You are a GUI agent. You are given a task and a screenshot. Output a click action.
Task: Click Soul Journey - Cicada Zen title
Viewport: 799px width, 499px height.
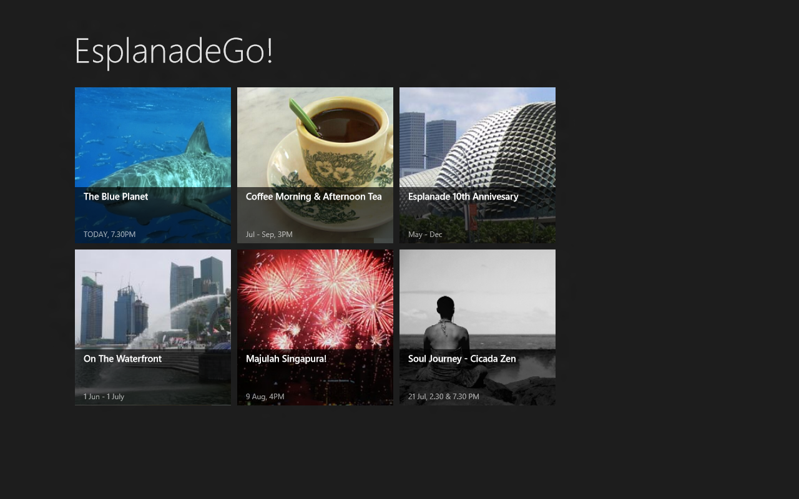[x=462, y=359]
